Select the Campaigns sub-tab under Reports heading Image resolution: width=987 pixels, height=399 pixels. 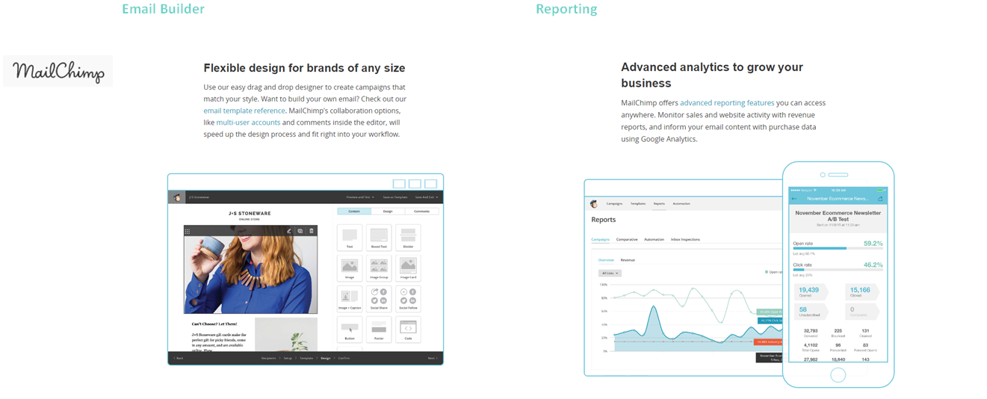[600, 239]
